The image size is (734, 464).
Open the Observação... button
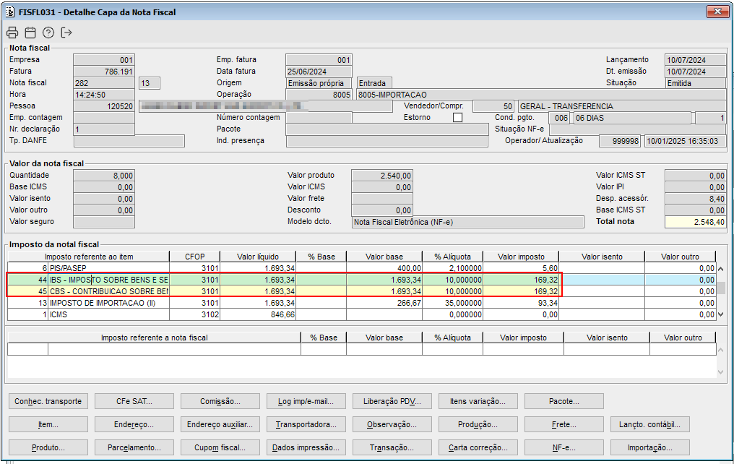point(392,424)
